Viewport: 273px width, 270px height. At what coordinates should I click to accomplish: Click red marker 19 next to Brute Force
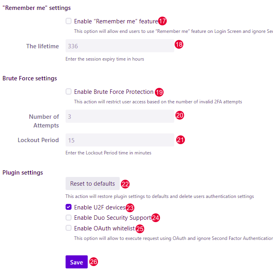pyautogui.click(x=159, y=92)
